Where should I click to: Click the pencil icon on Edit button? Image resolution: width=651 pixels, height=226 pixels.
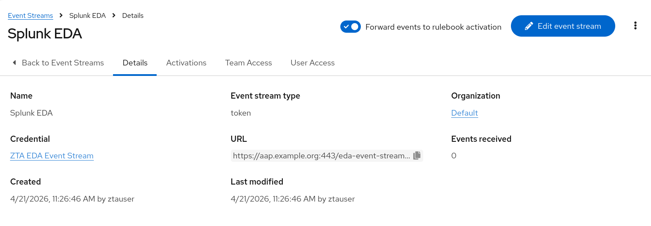click(x=529, y=26)
